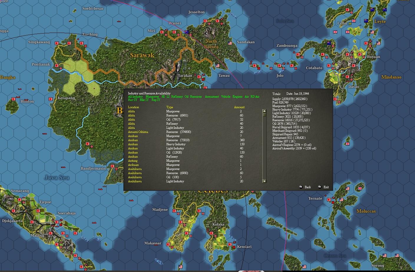Click the Date: Jun 19, 1944 text
The image size is (415, 272).
pyautogui.click(x=297, y=94)
